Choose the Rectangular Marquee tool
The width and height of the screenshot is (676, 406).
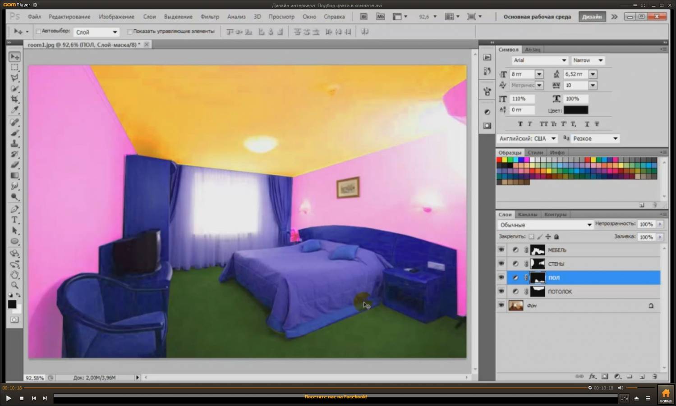pyautogui.click(x=15, y=68)
